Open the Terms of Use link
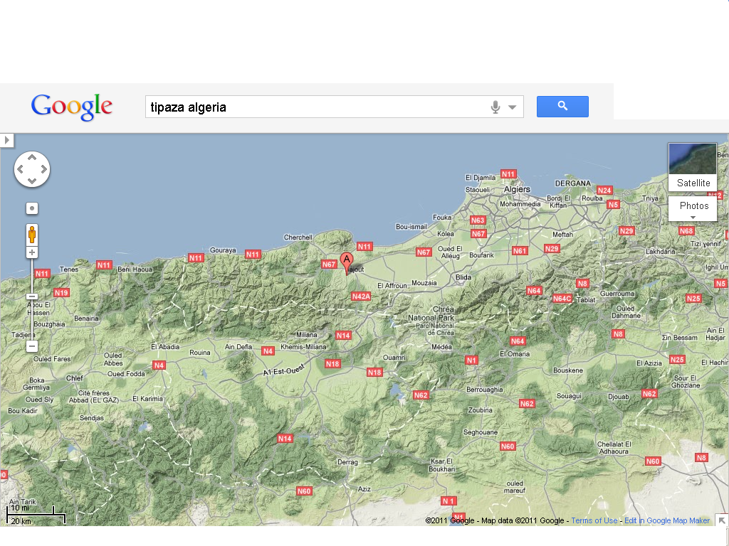The width and height of the screenshot is (729, 546). (x=594, y=520)
